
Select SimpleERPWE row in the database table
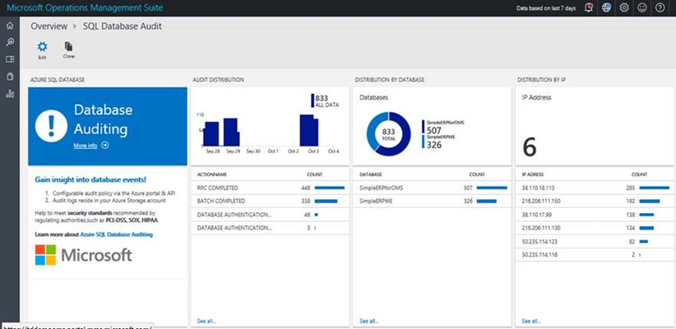432,202
